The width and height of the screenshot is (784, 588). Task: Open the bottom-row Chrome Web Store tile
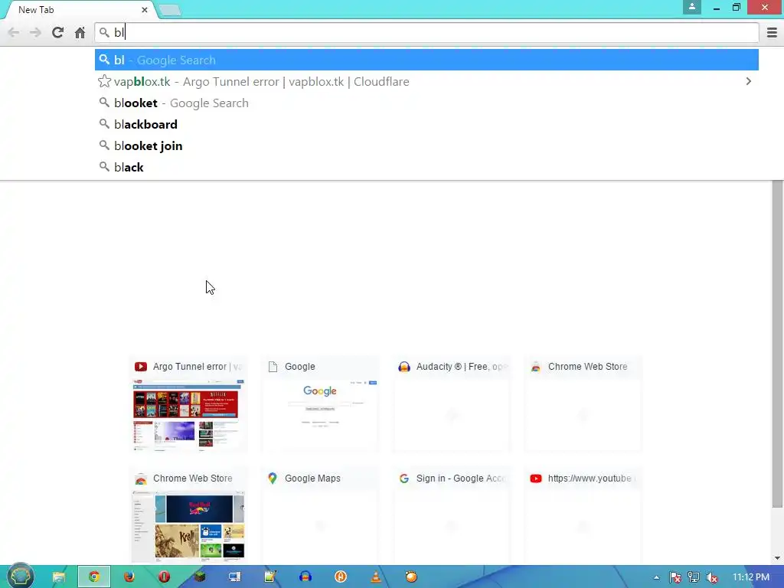pyautogui.click(x=188, y=517)
